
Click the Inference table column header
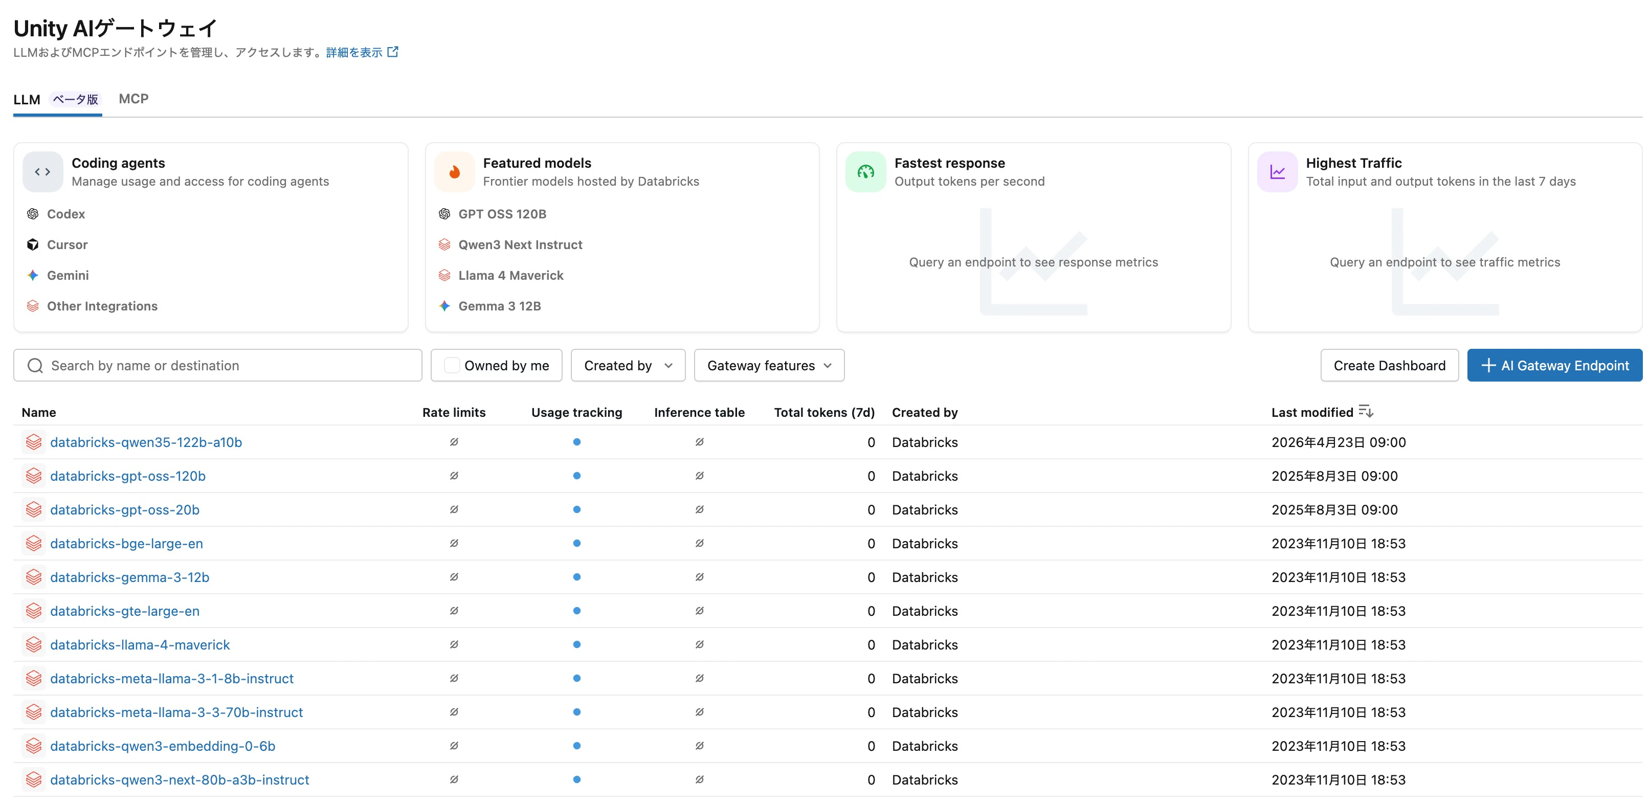[700, 412]
